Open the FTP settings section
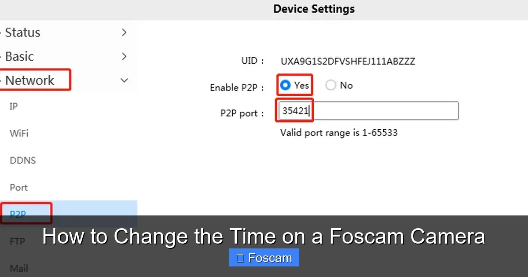This screenshot has width=528, height=277. pyautogui.click(x=17, y=241)
